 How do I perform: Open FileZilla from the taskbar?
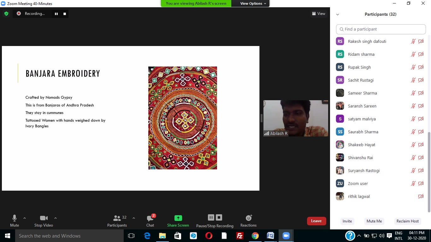(x=239, y=236)
